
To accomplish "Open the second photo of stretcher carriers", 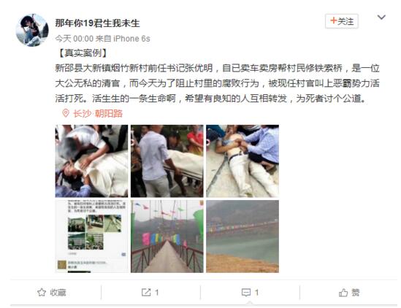I will pos(167,161).
